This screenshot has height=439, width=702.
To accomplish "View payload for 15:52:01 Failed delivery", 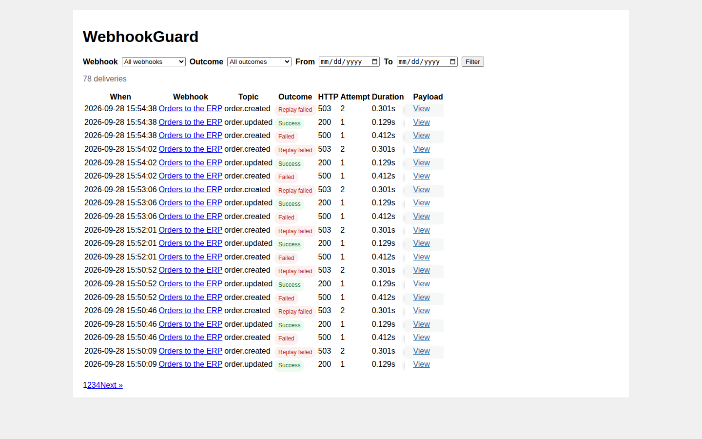I will (421, 257).
